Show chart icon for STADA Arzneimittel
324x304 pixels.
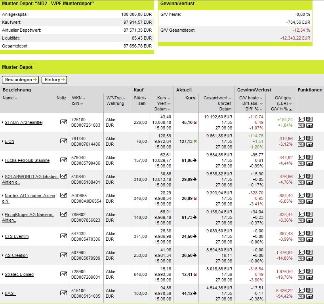[309, 125]
